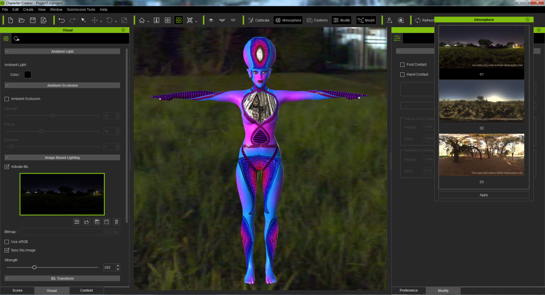
Task: Apply the selected atmosphere preset
Action: tap(484, 195)
